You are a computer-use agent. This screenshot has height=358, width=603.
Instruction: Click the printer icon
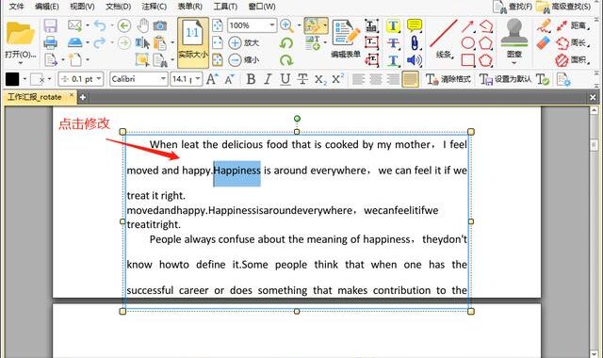(x=50, y=42)
